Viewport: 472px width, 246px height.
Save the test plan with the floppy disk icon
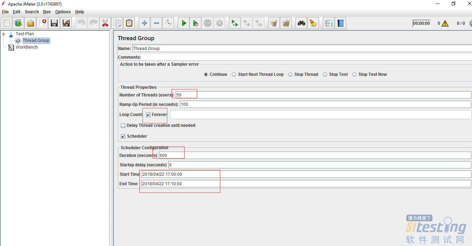pos(54,23)
